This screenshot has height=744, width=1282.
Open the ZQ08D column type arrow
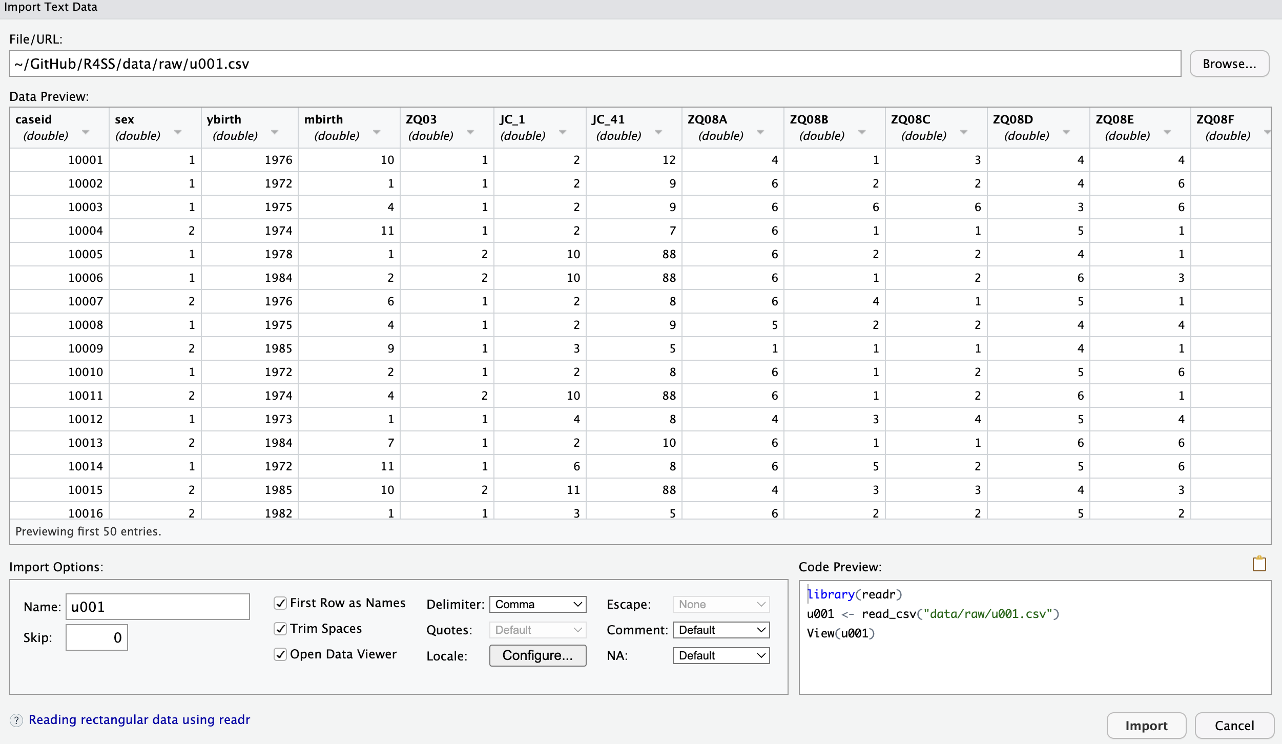tap(1066, 133)
